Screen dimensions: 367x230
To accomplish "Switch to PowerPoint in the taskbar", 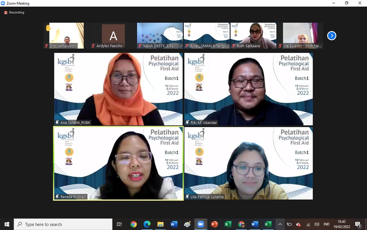I will [214, 224].
